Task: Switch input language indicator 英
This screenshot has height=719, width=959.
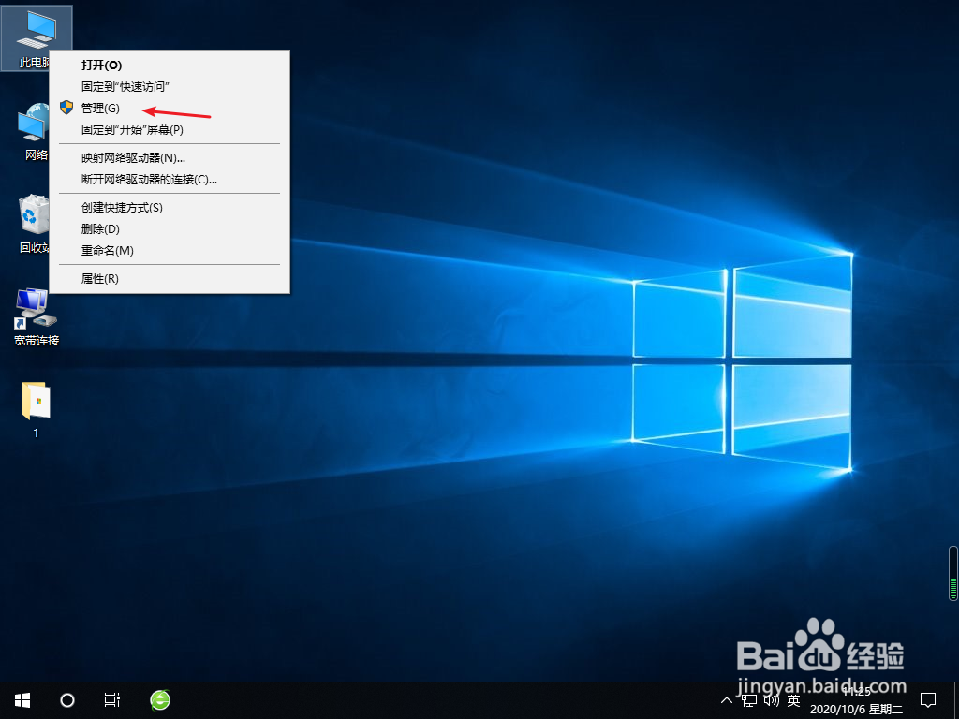Action: tap(794, 700)
